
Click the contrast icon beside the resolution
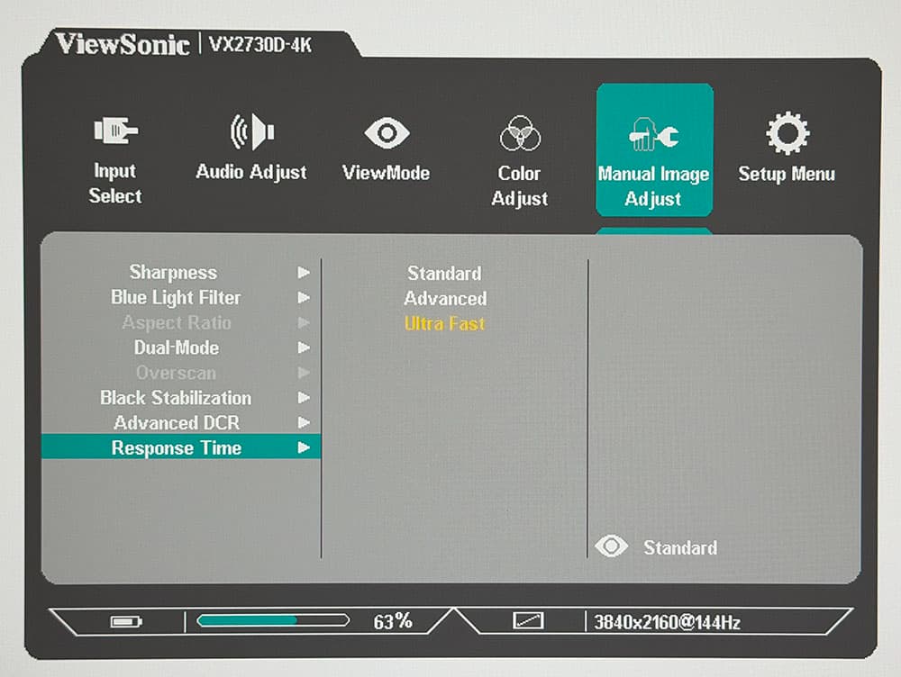528,621
